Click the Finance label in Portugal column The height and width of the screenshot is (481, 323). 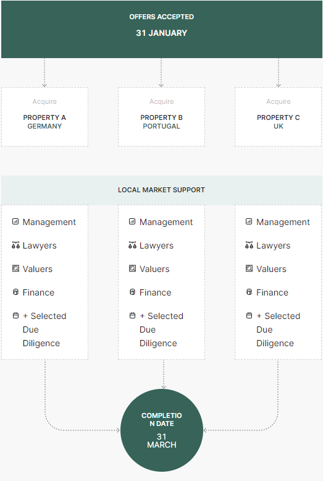[x=156, y=292]
